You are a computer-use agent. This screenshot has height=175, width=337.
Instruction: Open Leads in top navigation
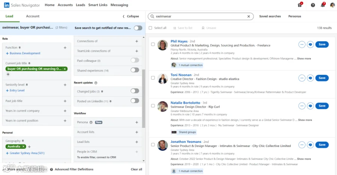[x=81, y=5]
